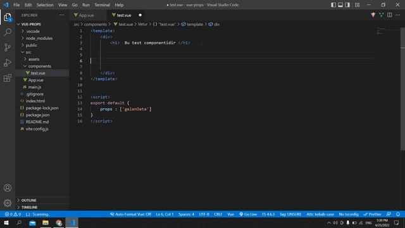
Task: Click the unsaved dot on test.vue tab
Action: click(x=140, y=15)
